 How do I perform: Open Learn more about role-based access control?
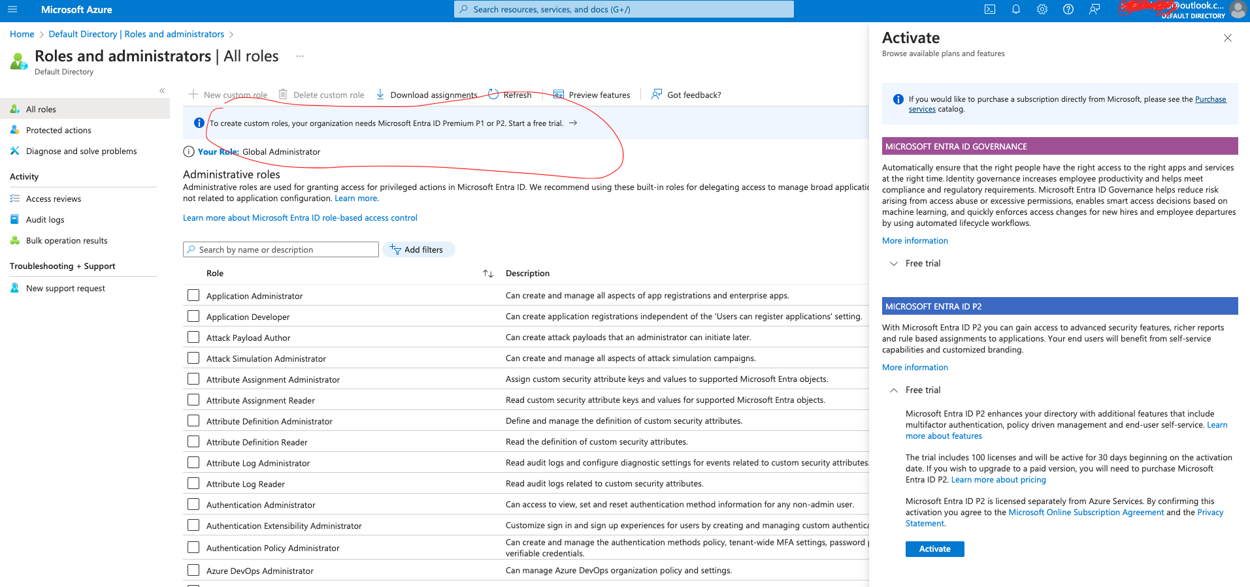click(x=300, y=218)
